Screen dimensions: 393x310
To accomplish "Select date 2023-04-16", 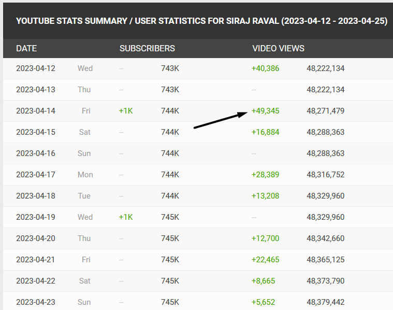I will point(36,153).
